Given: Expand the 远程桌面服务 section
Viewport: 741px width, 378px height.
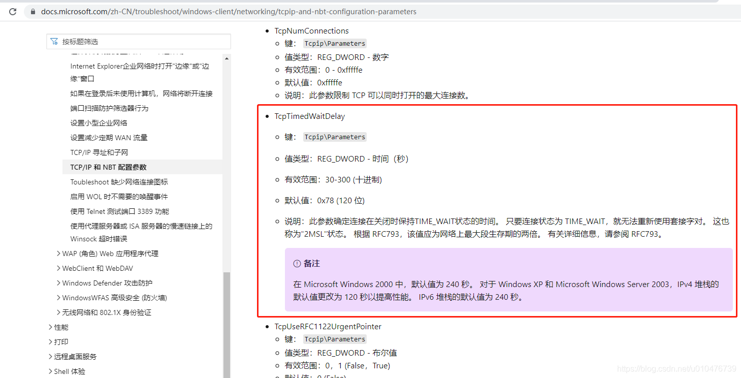Looking at the screenshot, I should 50,357.
